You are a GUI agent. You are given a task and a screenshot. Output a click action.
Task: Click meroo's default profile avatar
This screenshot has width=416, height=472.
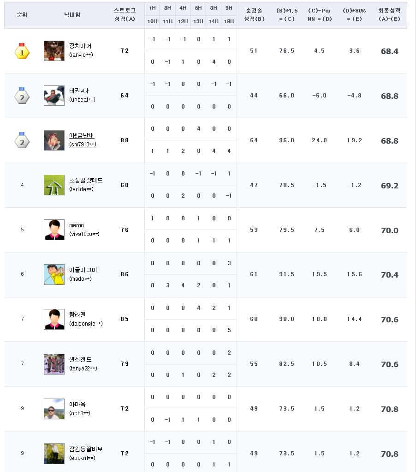click(54, 230)
